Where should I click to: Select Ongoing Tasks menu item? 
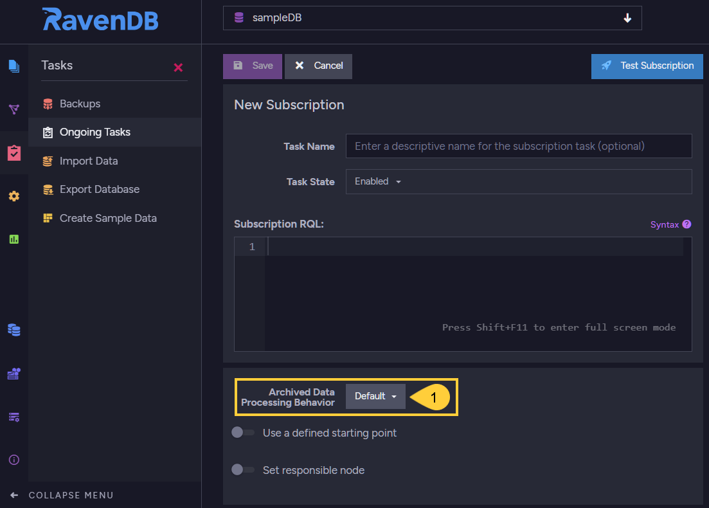[x=115, y=132]
